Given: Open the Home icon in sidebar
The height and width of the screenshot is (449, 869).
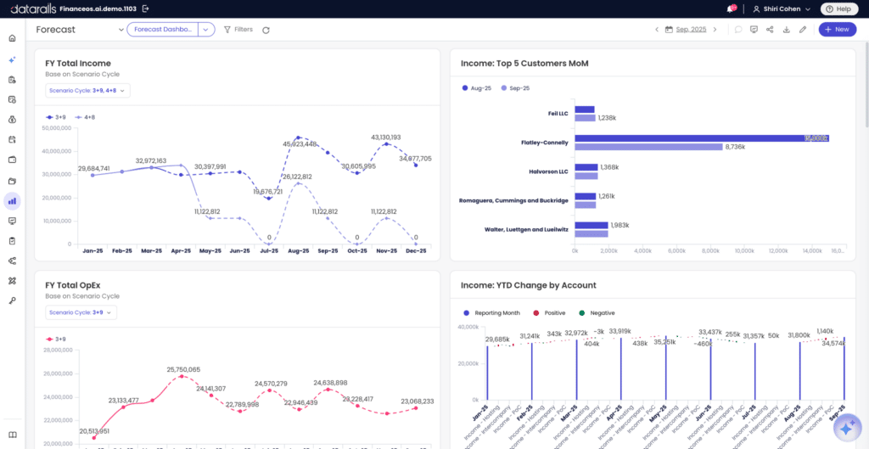Looking at the screenshot, I should (x=12, y=38).
